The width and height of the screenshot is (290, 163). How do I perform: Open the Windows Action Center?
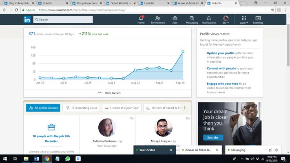click(x=283, y=159)
